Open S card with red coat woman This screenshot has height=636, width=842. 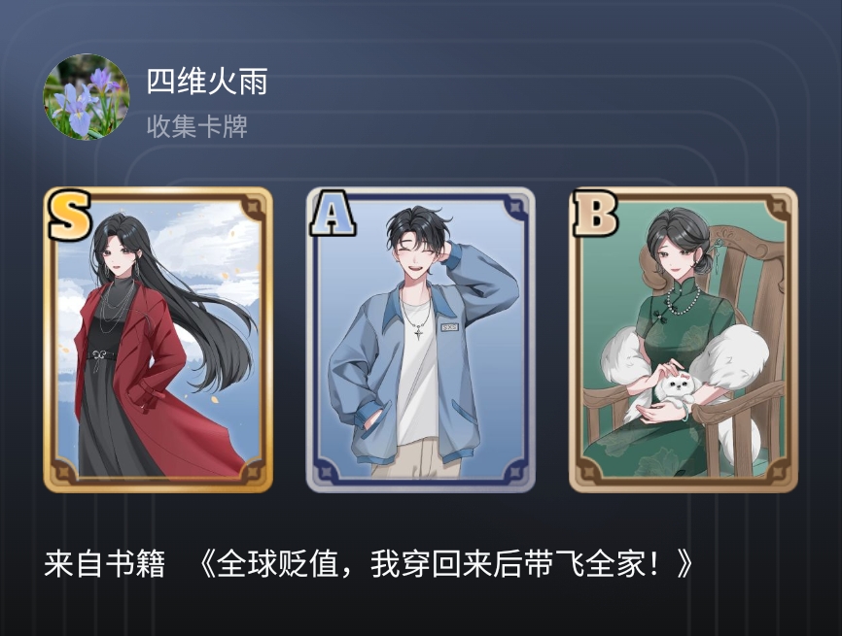coord(158,340)
